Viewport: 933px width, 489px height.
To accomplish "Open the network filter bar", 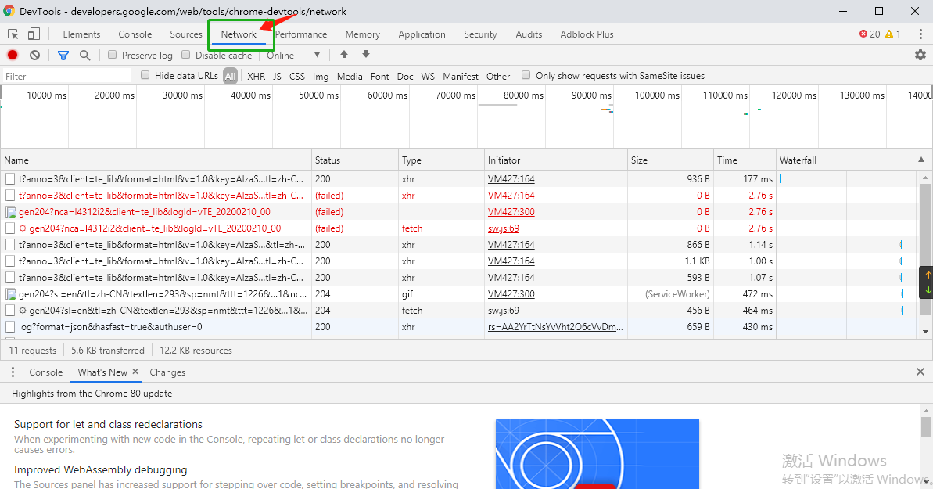I will 63,55.
